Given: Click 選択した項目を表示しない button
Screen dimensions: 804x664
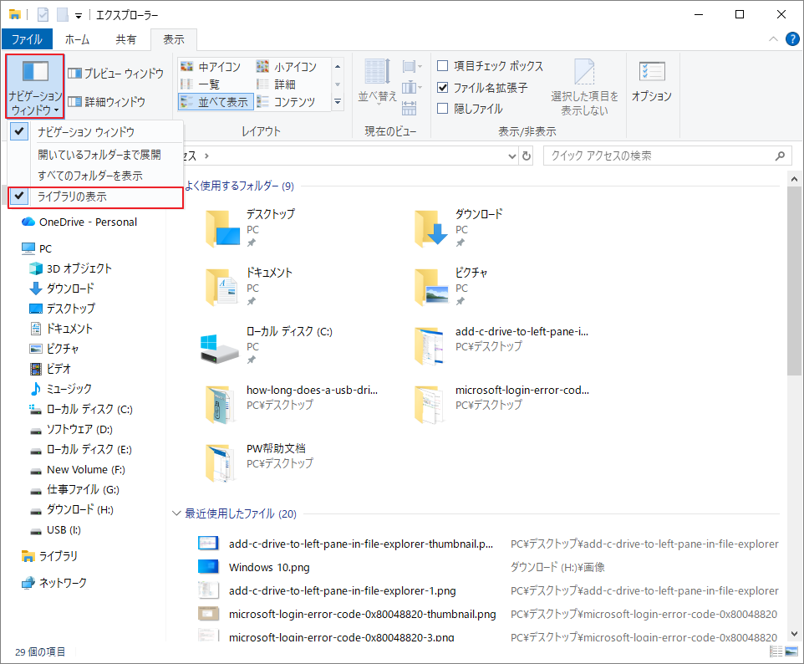Looking at the screenshot, I should (584, 87).
